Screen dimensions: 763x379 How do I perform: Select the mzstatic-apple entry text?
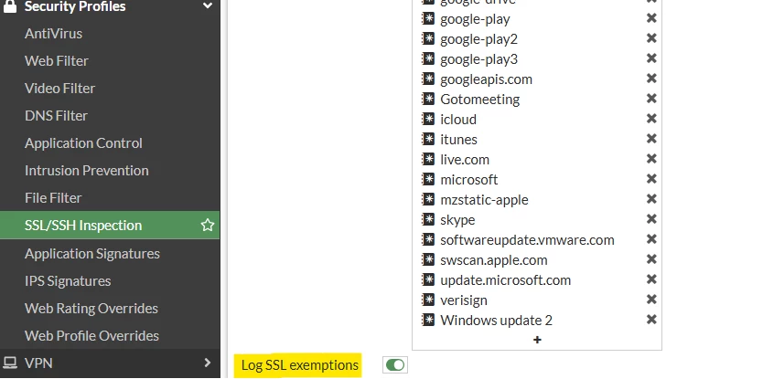[x=484, y=200]
